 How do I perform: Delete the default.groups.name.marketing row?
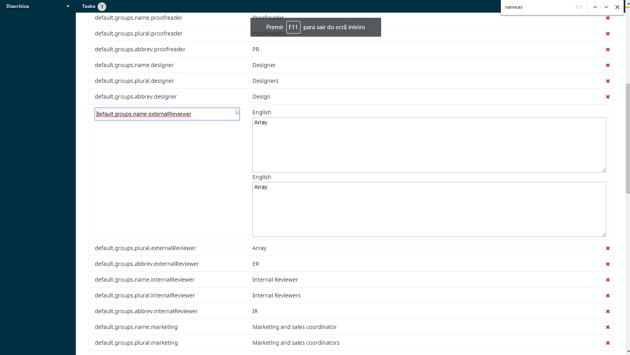(608, 327)
